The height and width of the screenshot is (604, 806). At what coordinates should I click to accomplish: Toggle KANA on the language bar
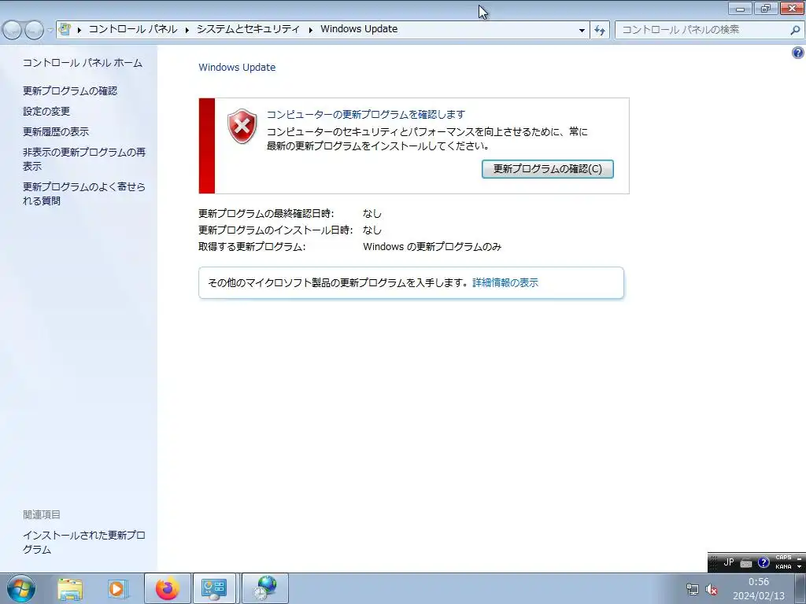coord(783,566)
